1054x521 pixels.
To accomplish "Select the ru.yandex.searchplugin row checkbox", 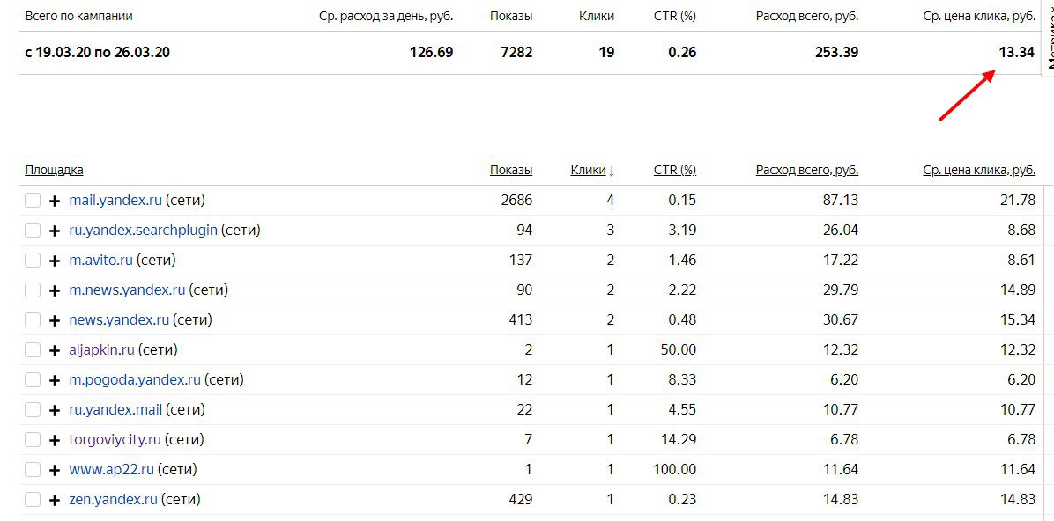I will pos(33,231).
